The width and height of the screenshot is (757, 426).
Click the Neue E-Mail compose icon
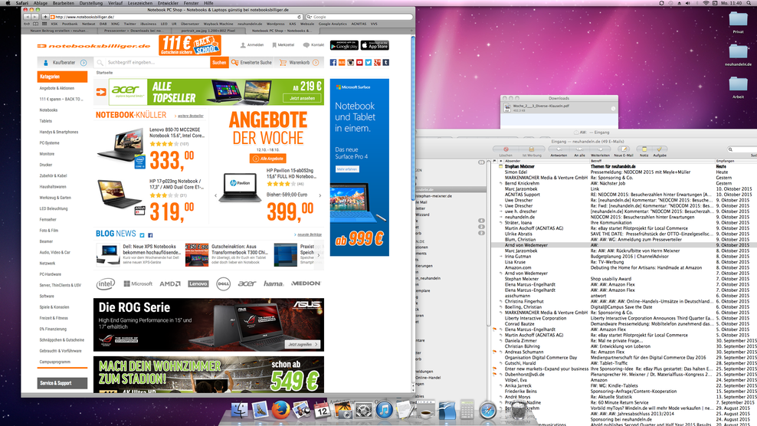pos(623,149)
